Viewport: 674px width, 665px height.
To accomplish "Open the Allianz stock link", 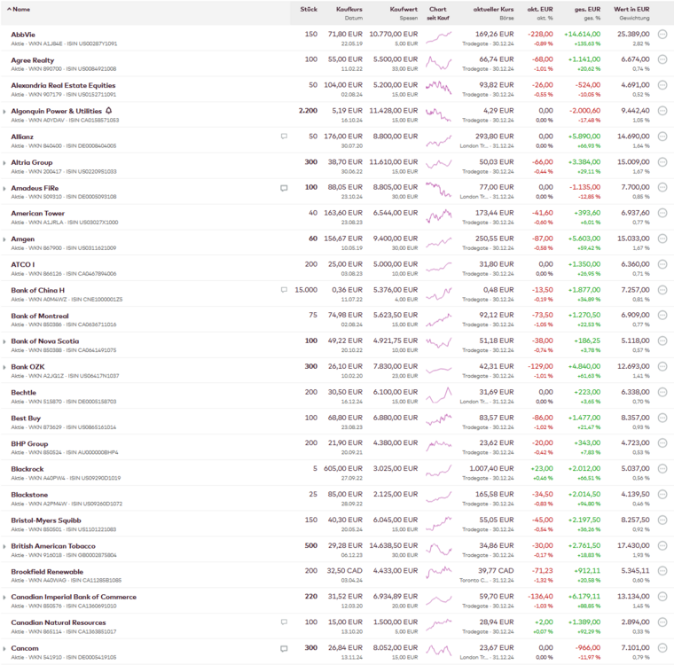I will point(22,137).
